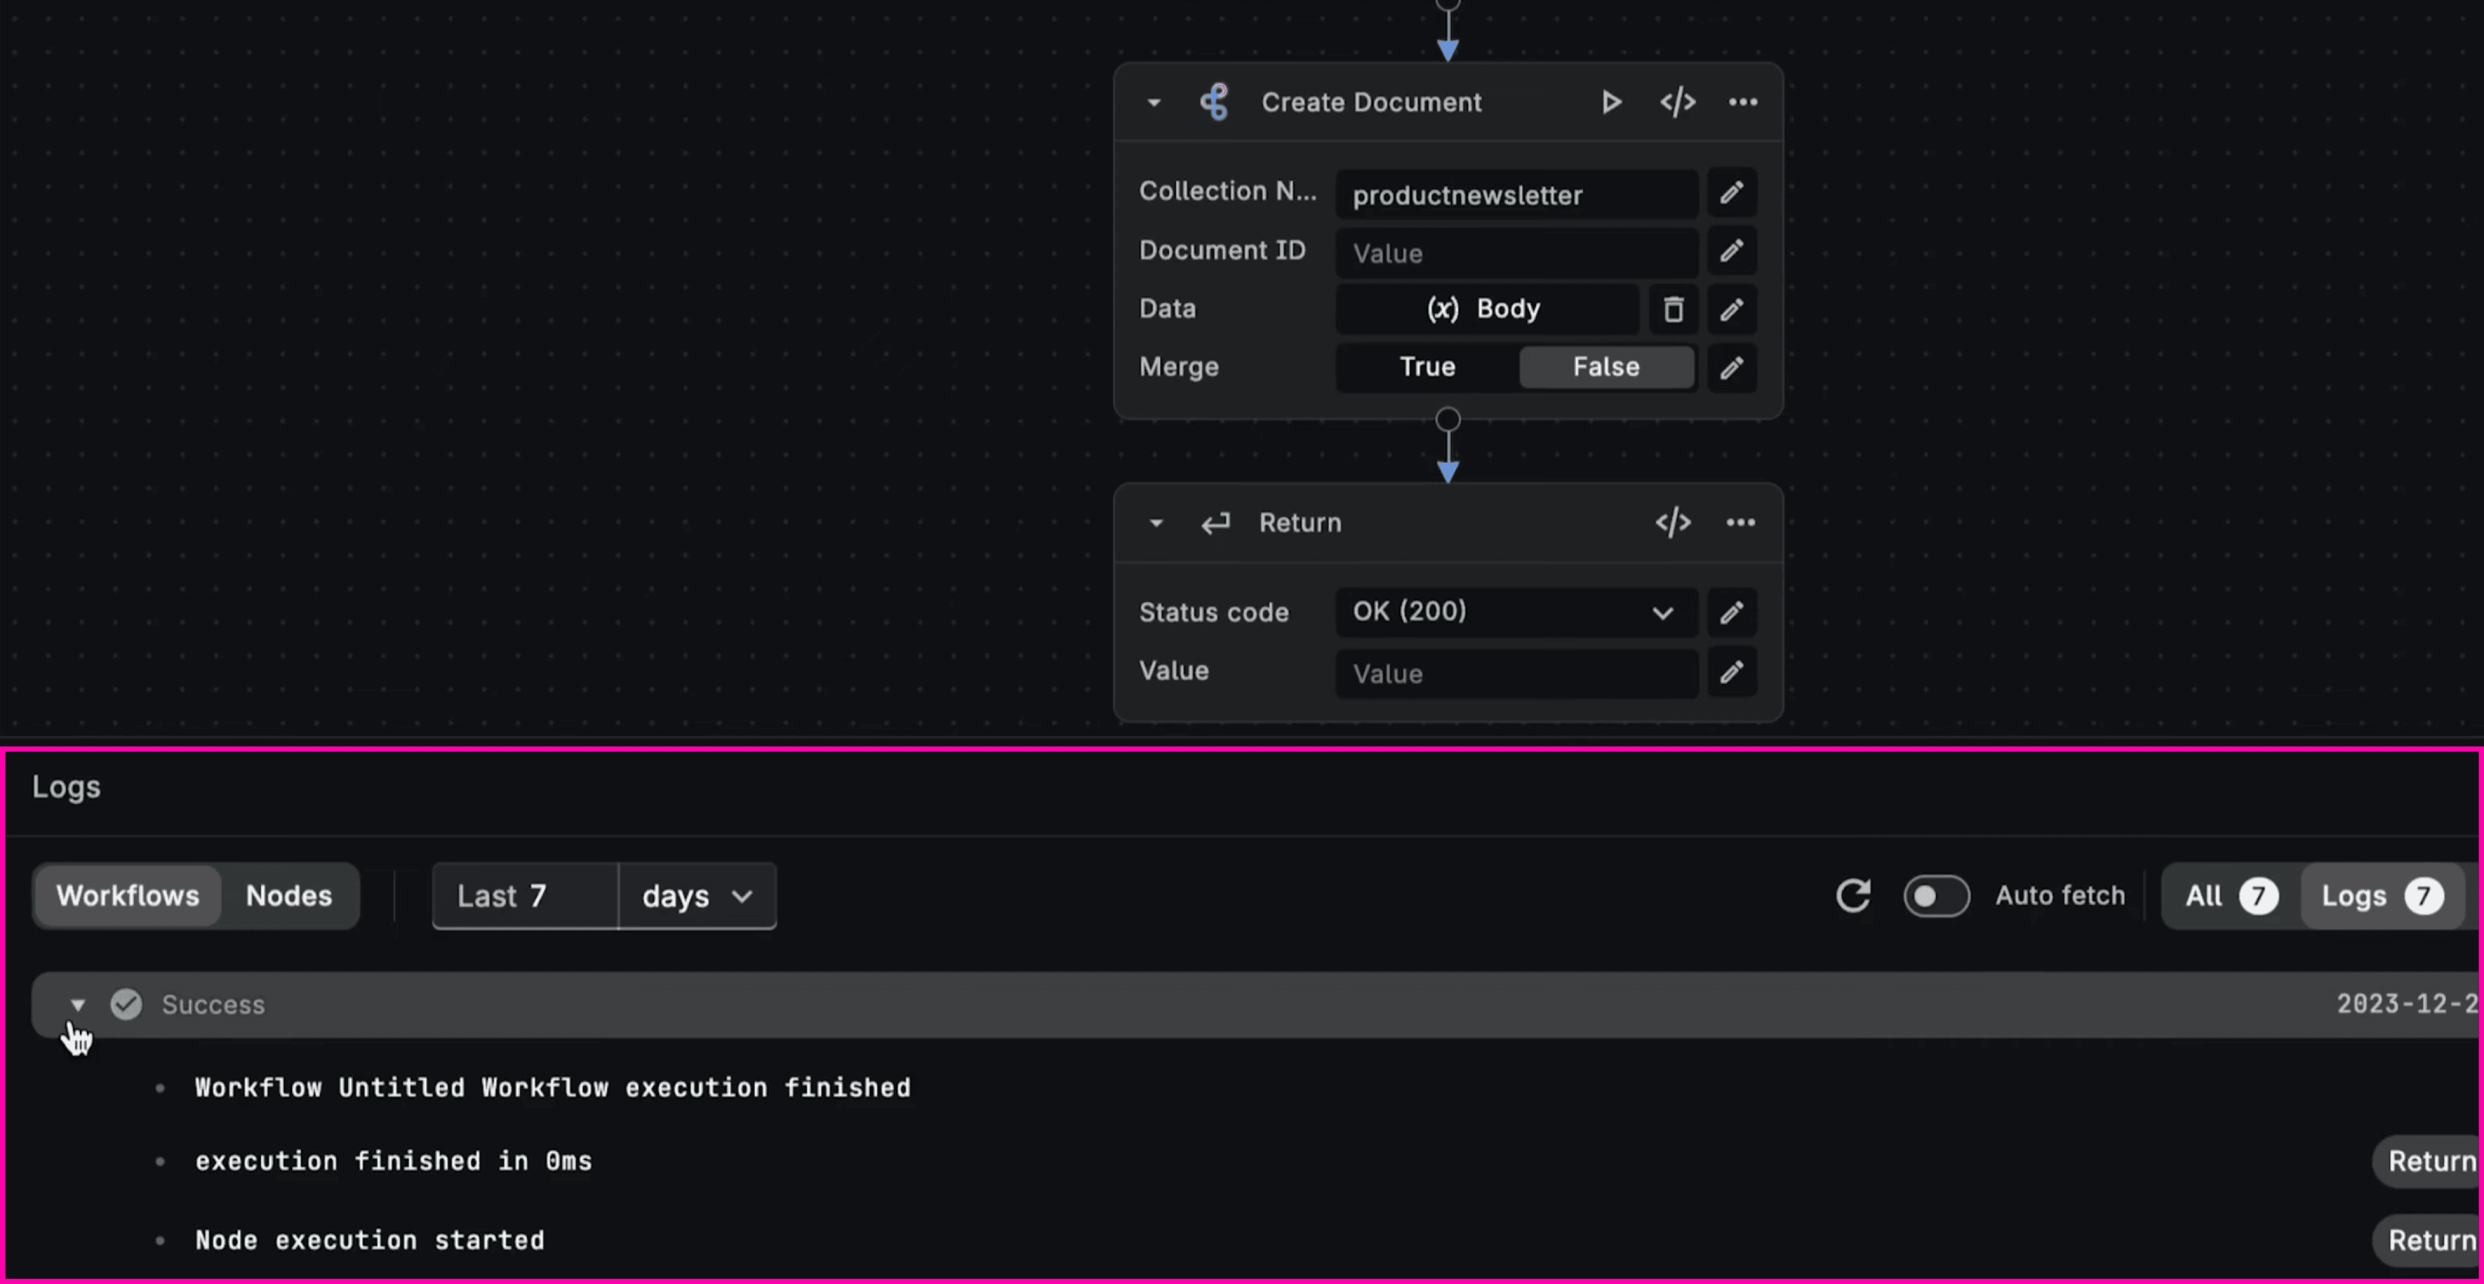The image size is (2484, 1284).
Task: Refresh the logs list
Action: click(1853, 895)
